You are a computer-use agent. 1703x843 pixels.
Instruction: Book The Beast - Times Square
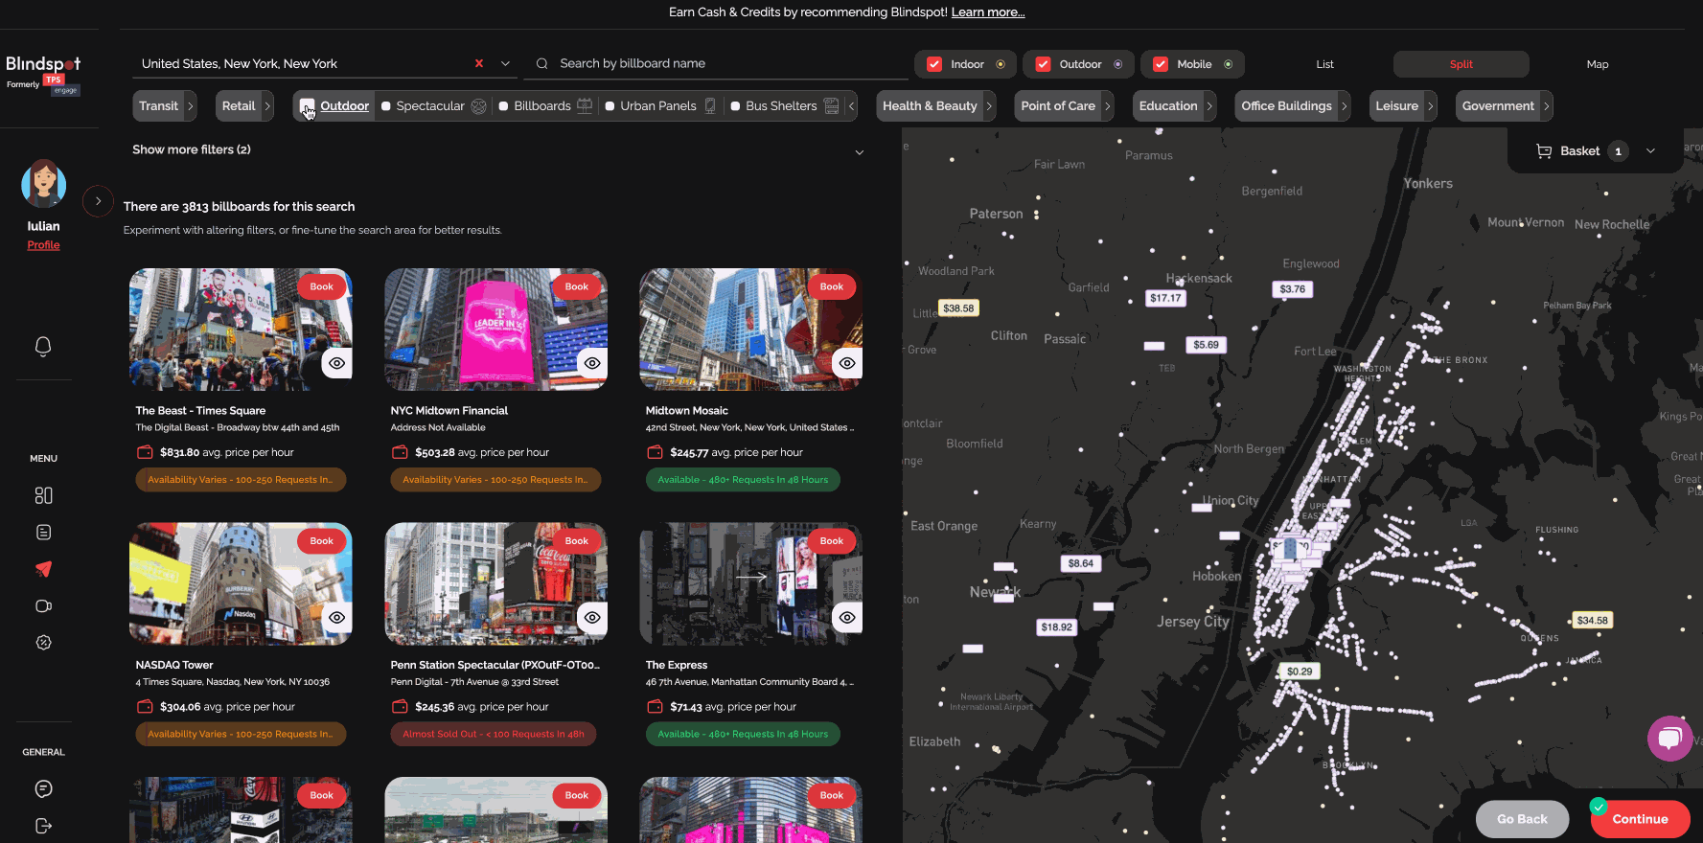coord(322,286)
